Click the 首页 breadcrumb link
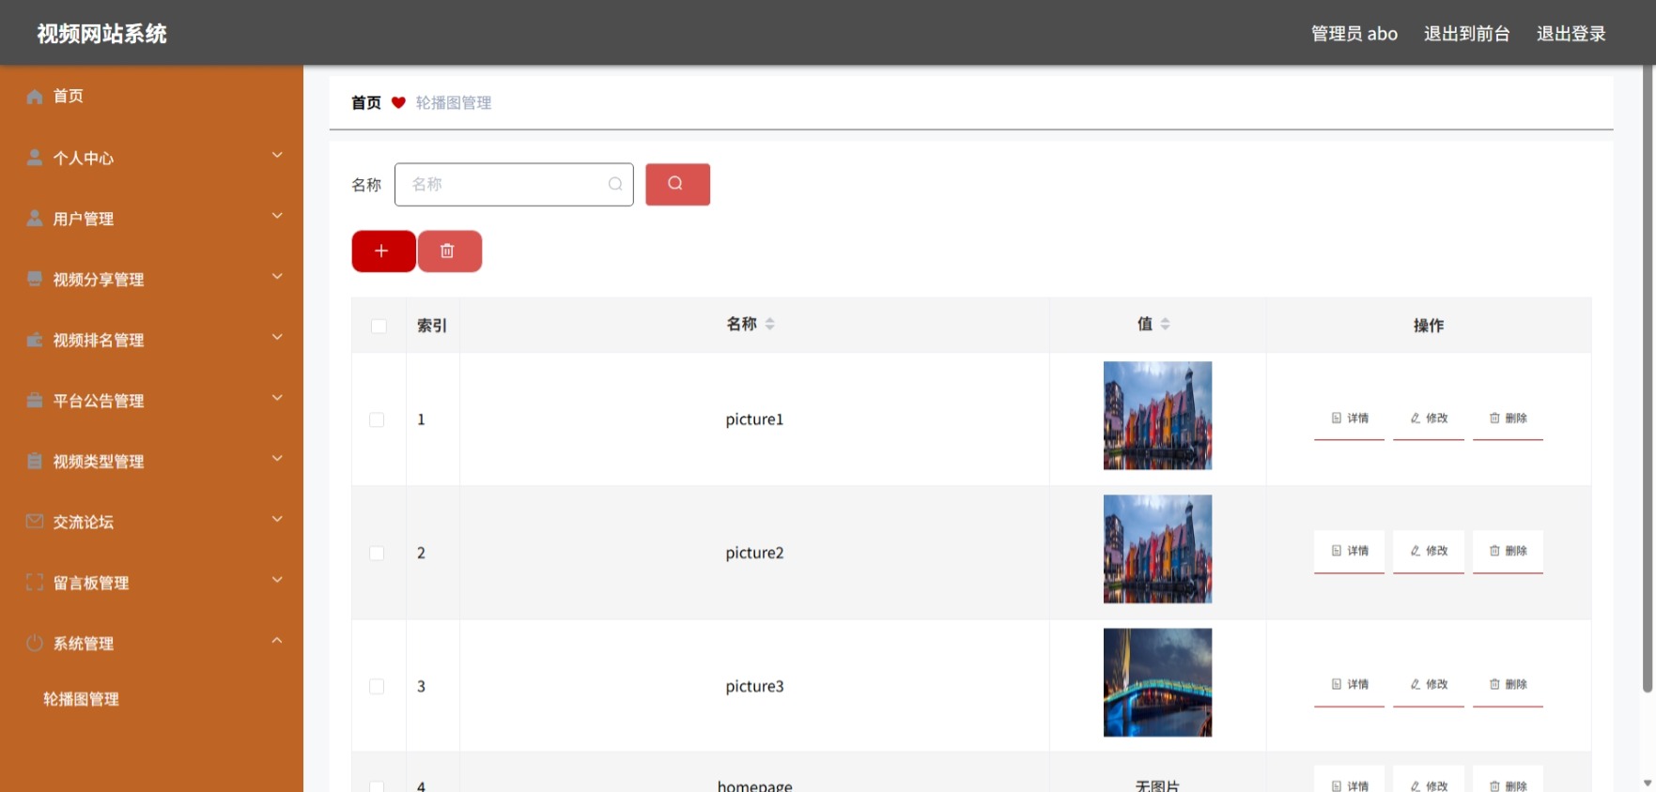The height and width of the screenshot is (792, 1656). coord(366,103)
